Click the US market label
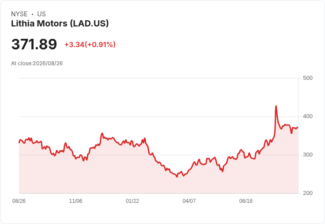The height and width of the screenshot is (224, 325). click(42, 14)
